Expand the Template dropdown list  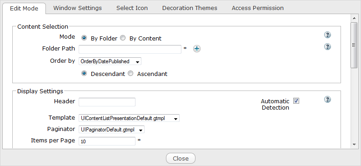pyautogui.click(x=129, y=118)
